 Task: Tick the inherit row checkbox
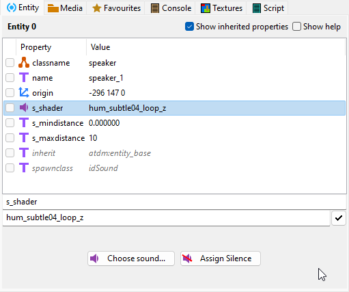[x=10, y=153]
